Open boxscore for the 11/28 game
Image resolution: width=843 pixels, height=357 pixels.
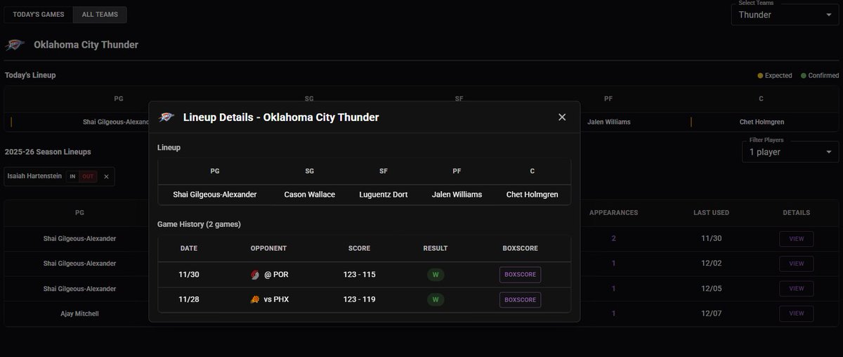coord(520,300)
